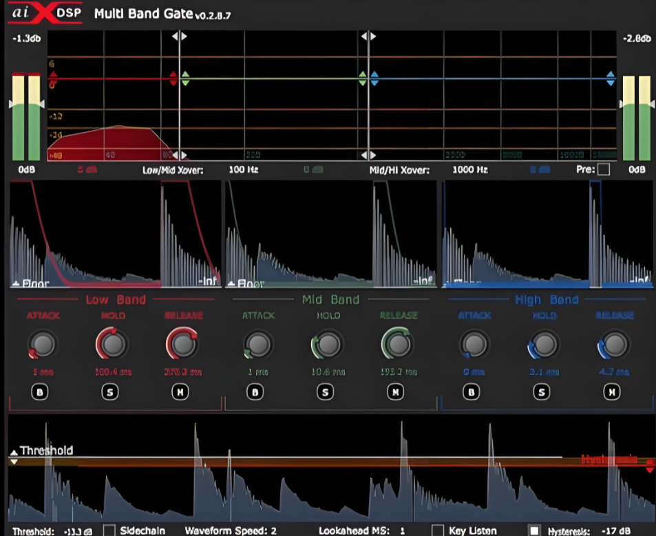Click the Threshold triangle handle on waveform
This screenshot has height=536, width=656.
[x=14, y=452]
